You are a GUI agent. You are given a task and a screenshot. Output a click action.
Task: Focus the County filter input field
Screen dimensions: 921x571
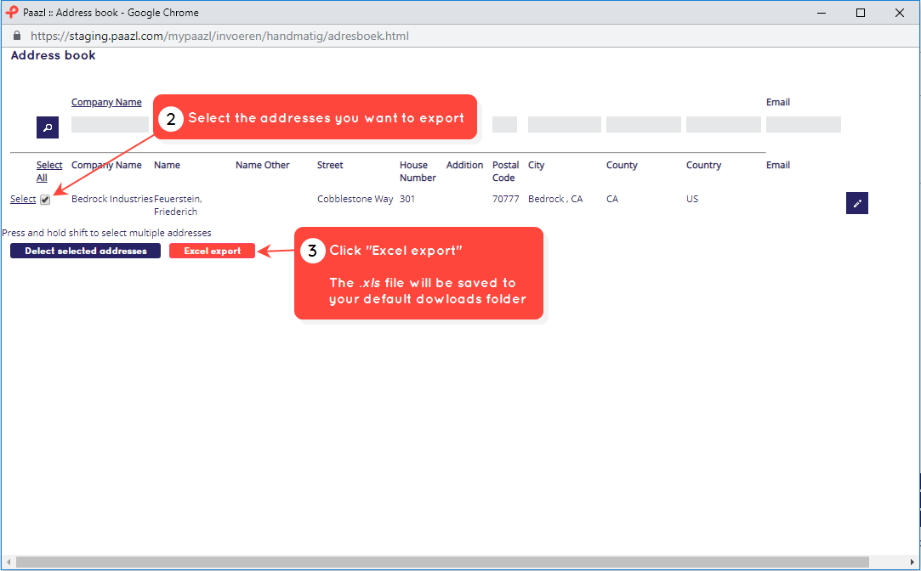(x=644, y=124)
